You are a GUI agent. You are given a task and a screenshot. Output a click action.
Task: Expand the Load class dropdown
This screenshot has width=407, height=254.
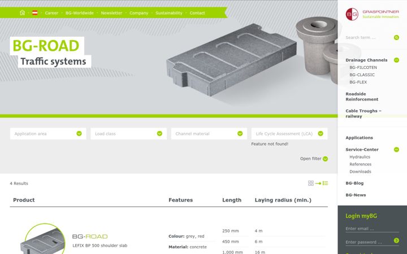128,133
